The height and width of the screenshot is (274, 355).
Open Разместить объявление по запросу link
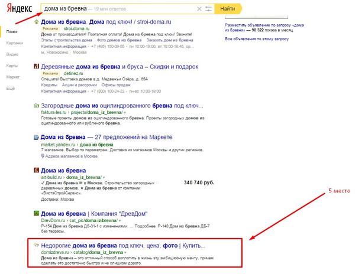tap(264, 28)
